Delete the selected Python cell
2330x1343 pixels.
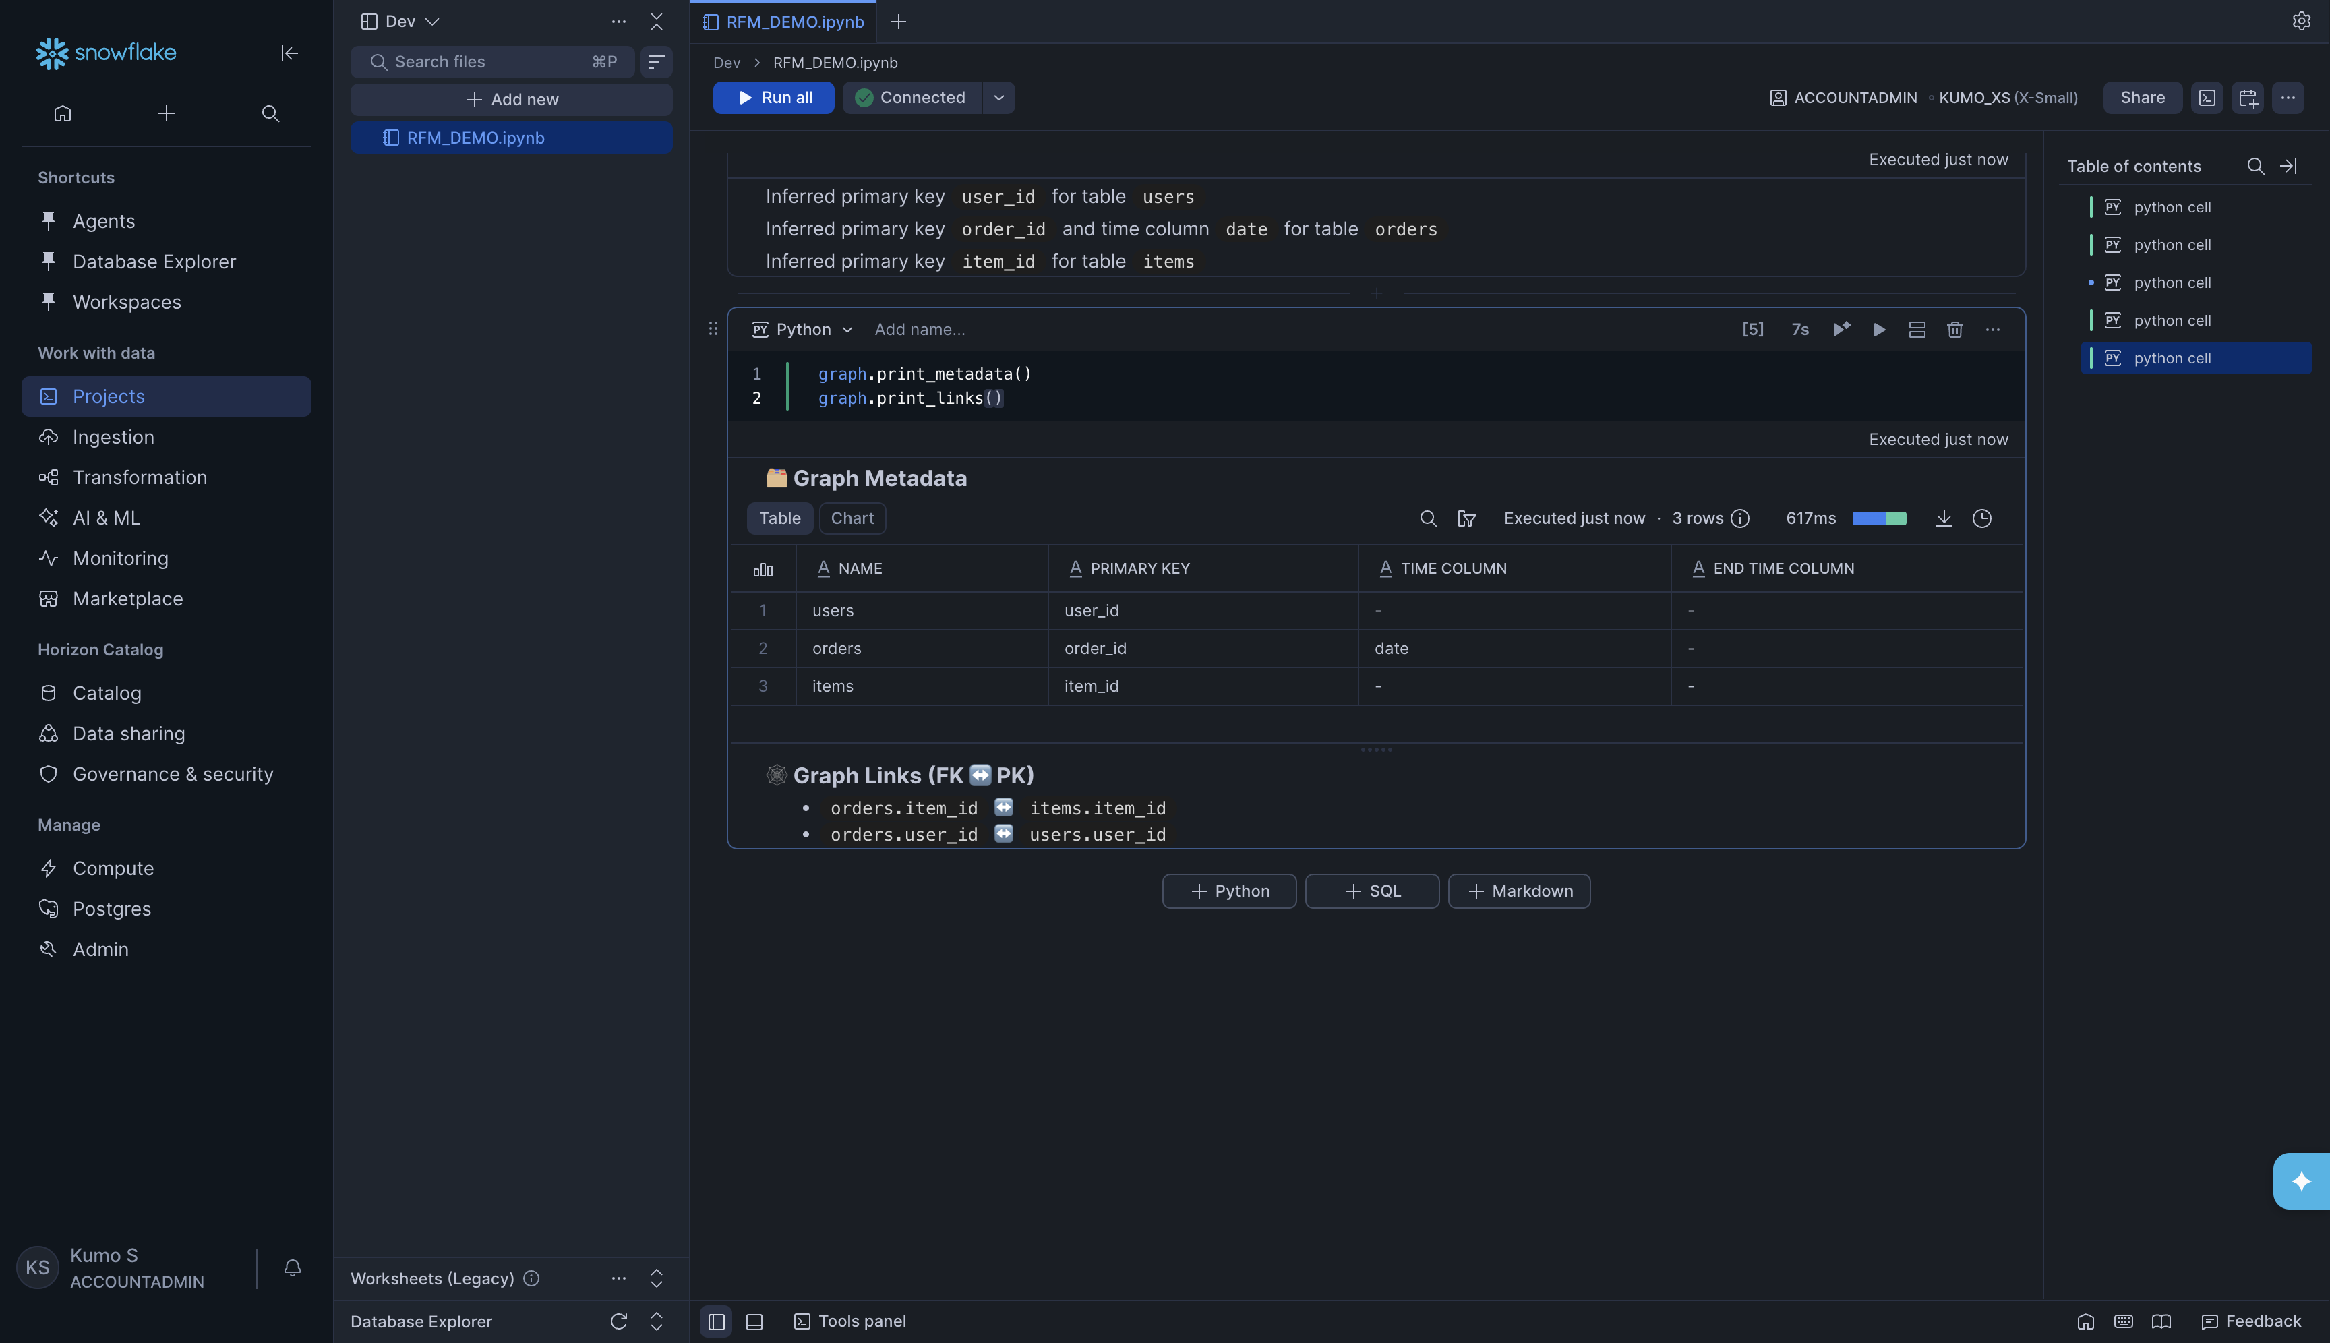pos(1954,329)
